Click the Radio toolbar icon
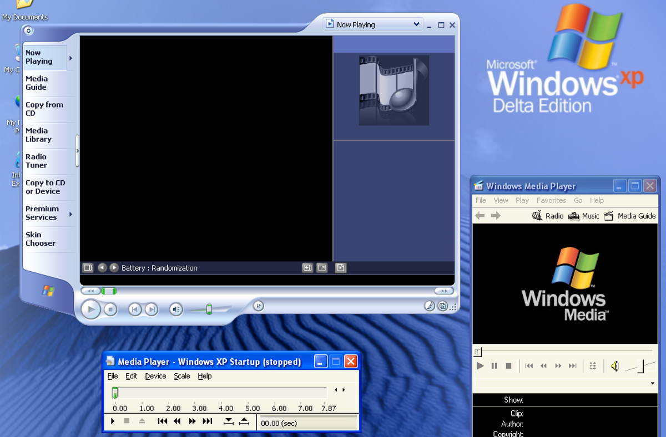This screenshot has width=666, height=437. [x=548, y=216]
